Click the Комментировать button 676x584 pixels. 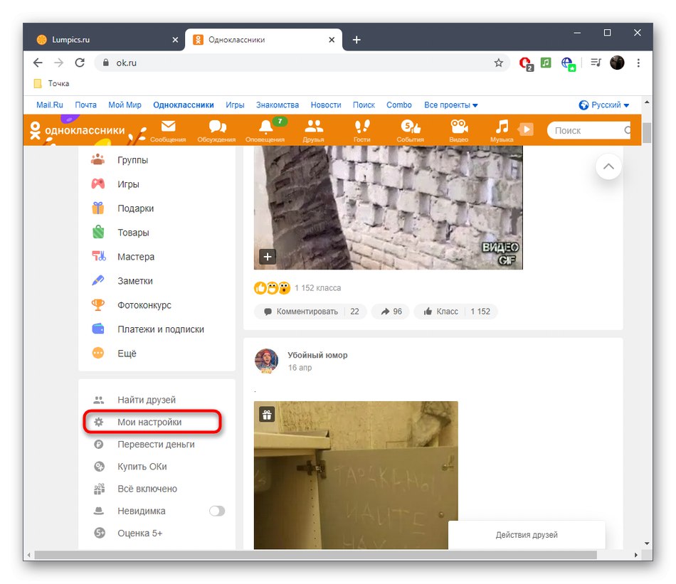tap(310, 311)
